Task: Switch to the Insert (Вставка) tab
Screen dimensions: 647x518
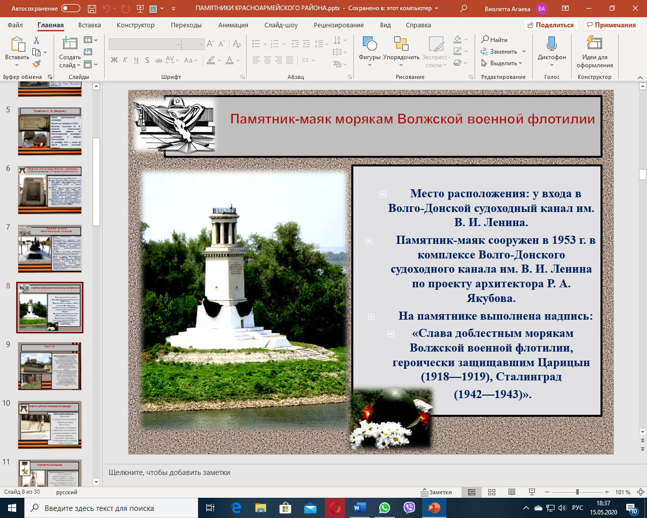Action: click(x=89, y=25)
